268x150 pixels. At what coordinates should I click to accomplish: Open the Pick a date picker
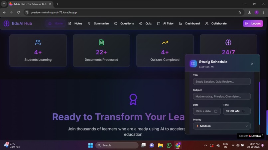(207, 111)
